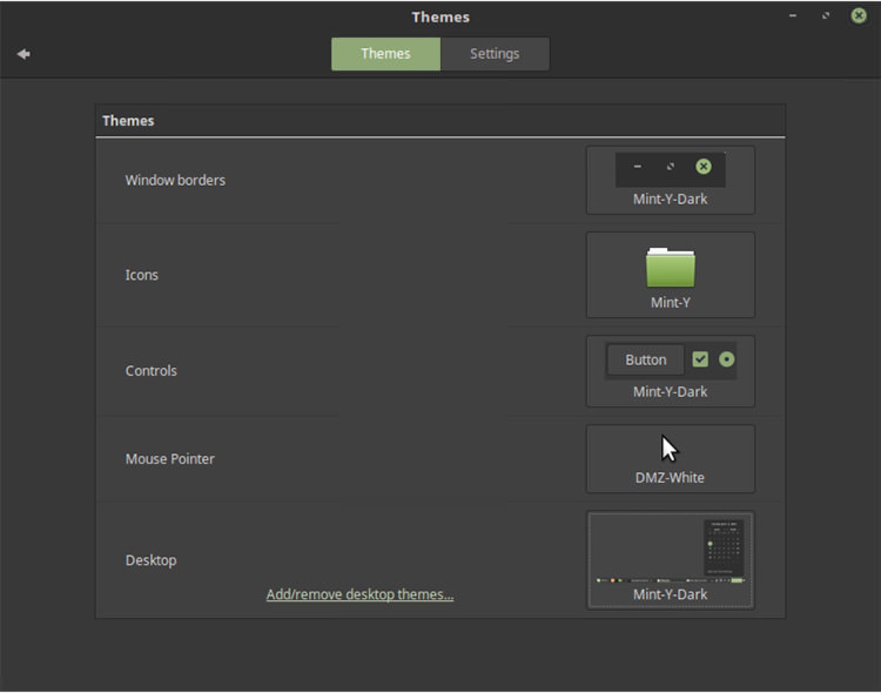Maximize the Themes window
This screenshot has height=693, width=881.
(x=825, y=16)
